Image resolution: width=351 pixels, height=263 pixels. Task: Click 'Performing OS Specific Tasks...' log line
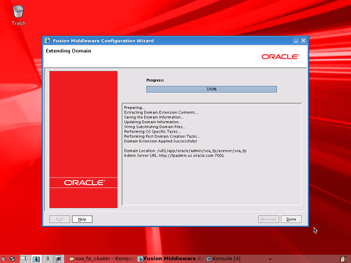click(x=152, y=131)
